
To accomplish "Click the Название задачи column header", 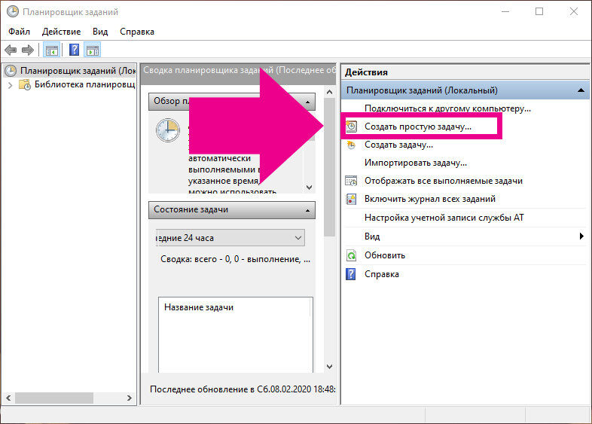I will [x=199, y=307].
